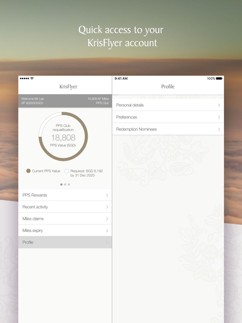Tap the PPS Club requalification progress ring
The width and height of the screenshot is (242, 323).
click(63, 136)
